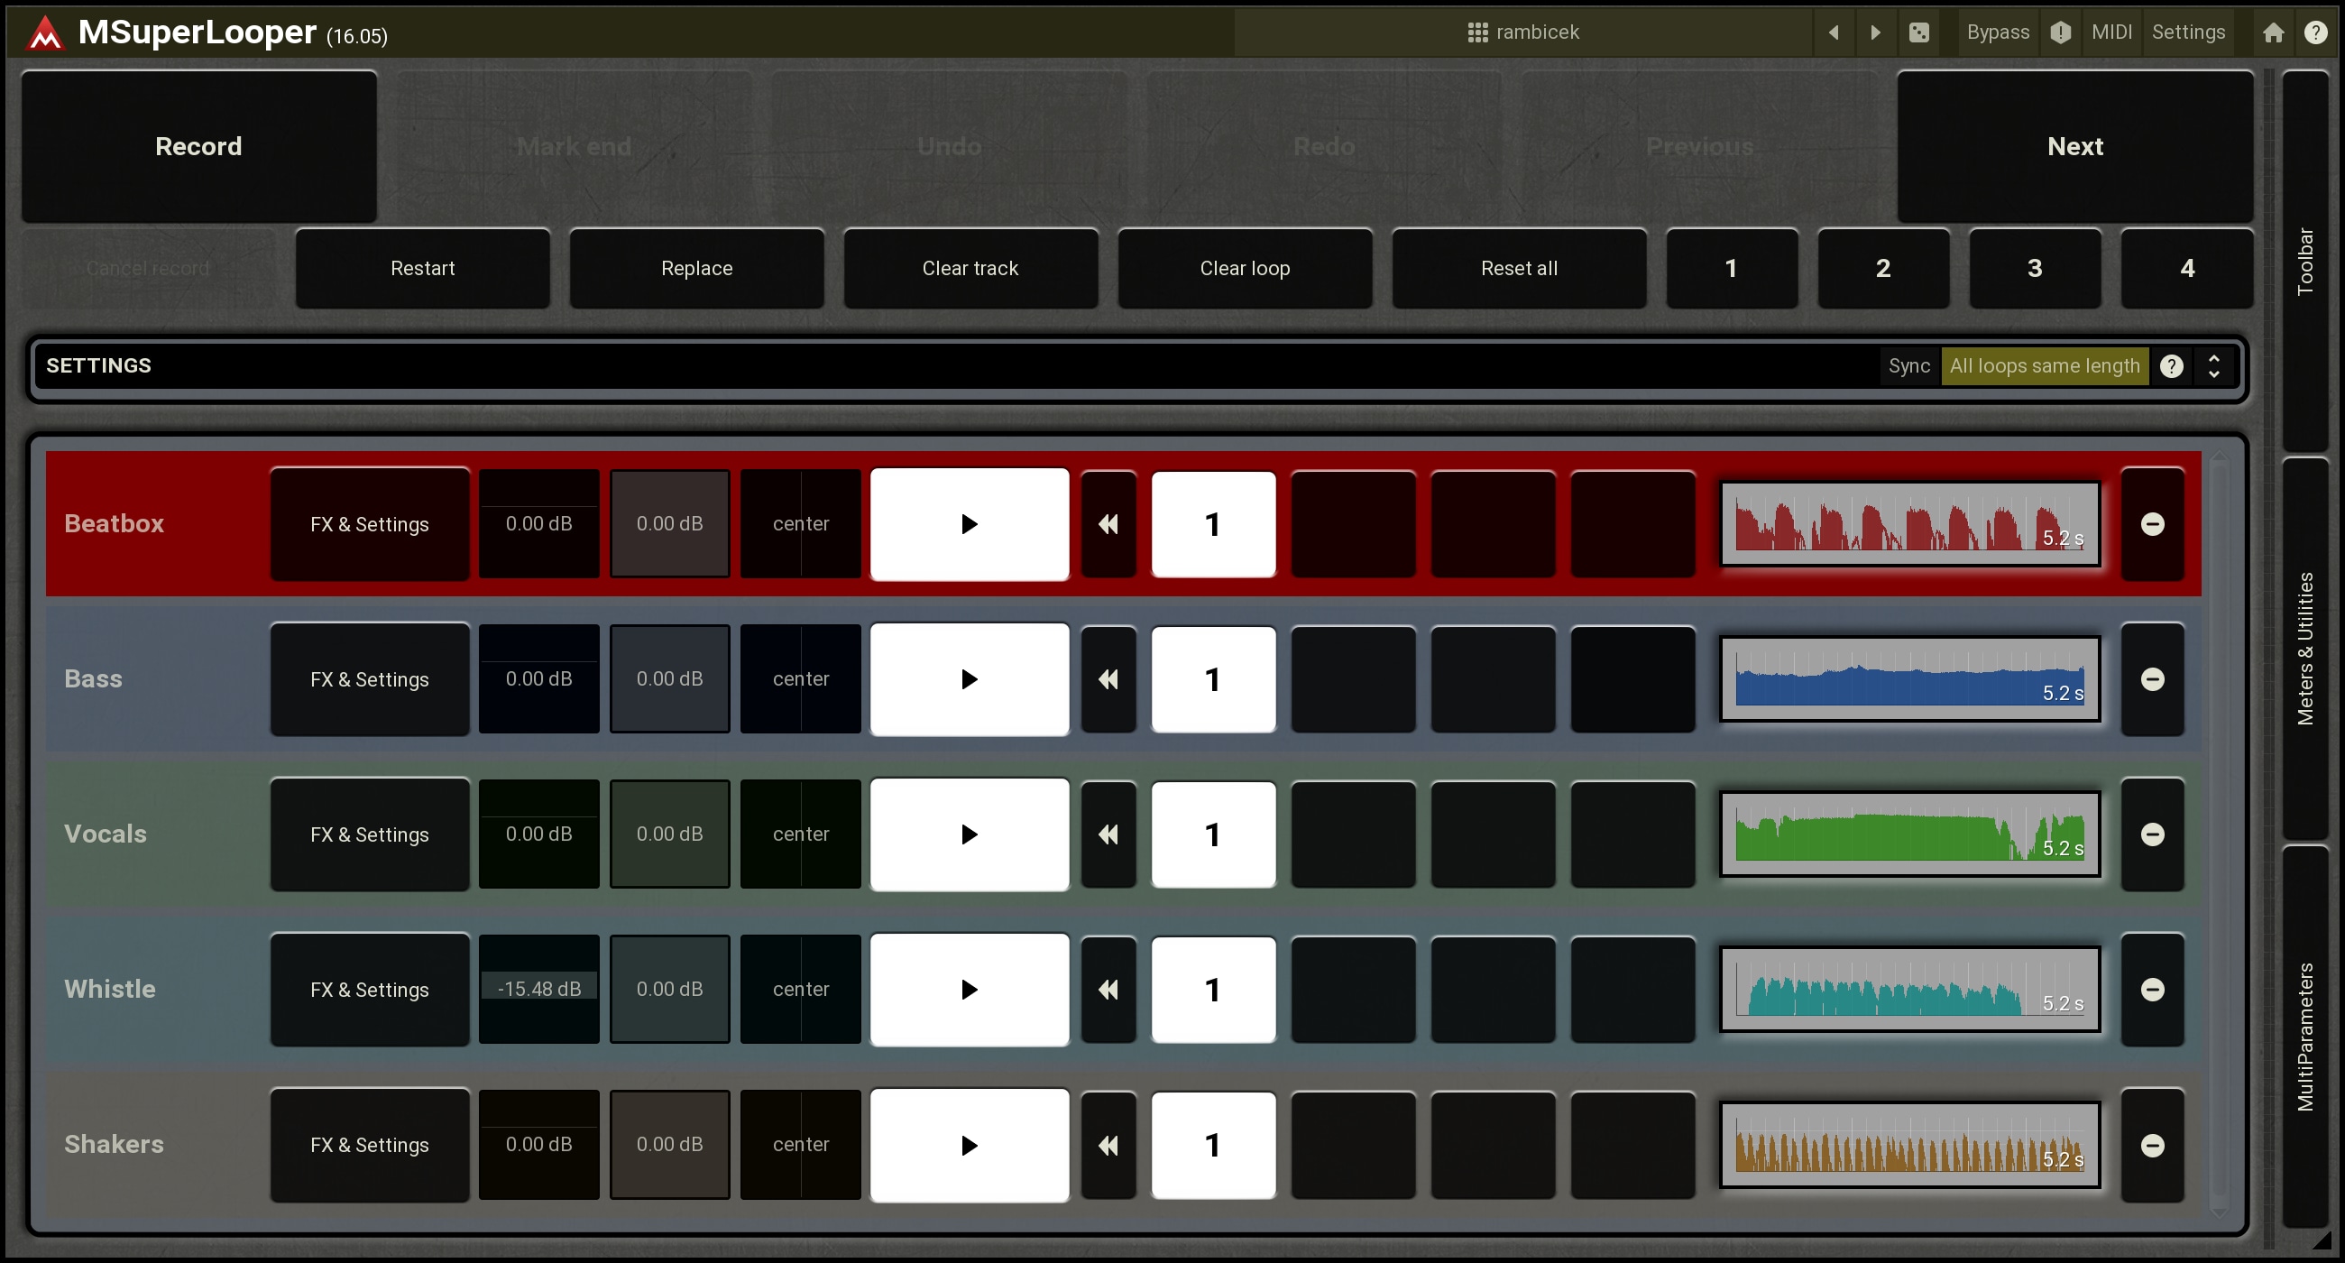Select the Whistle track name
The height and width of the screenshot is (1263, 2345).
[x=109, y=990]
